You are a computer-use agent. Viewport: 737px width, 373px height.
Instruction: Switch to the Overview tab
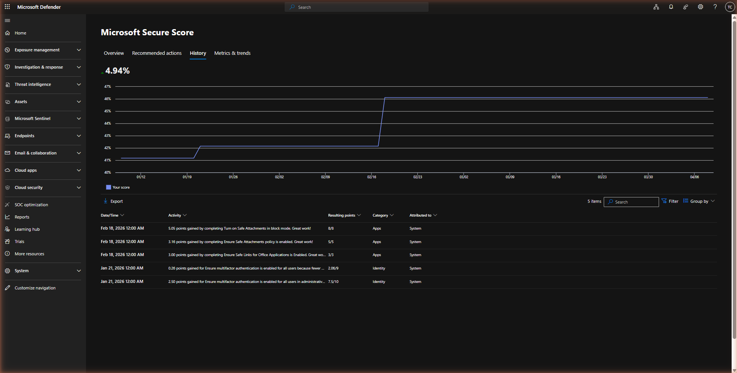(x=114, y=53)
